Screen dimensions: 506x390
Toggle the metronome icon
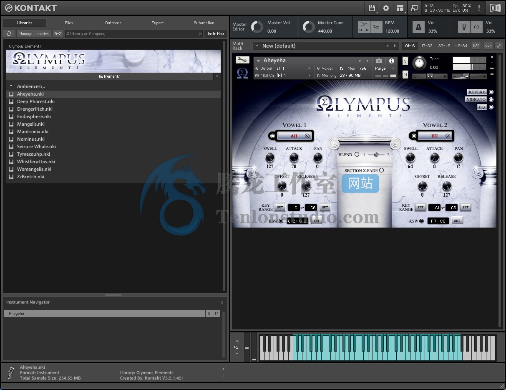click(x=418, y=27)
